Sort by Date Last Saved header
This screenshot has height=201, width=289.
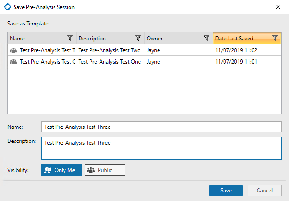pyautogui.click(x=247, y=38)
